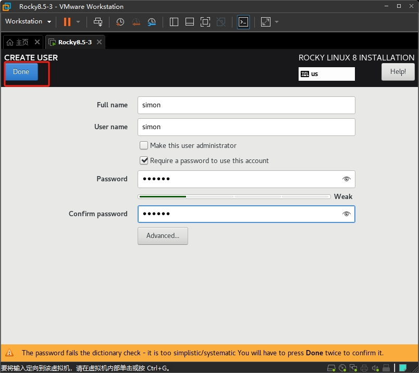The image size is (419, 373).
Task: Open the console view icon
Action: [x=243, y=22]
